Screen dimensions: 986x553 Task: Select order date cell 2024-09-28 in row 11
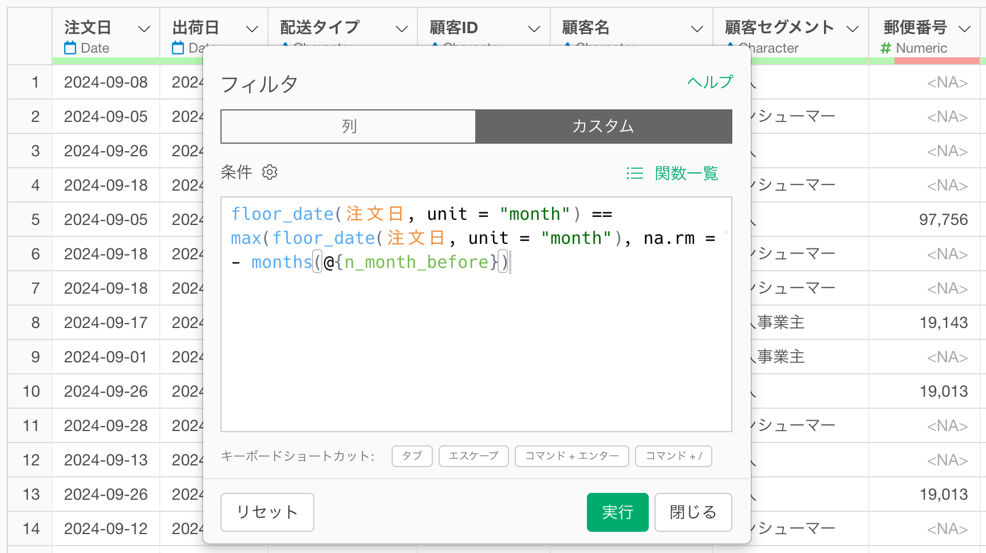click(106, 426)
